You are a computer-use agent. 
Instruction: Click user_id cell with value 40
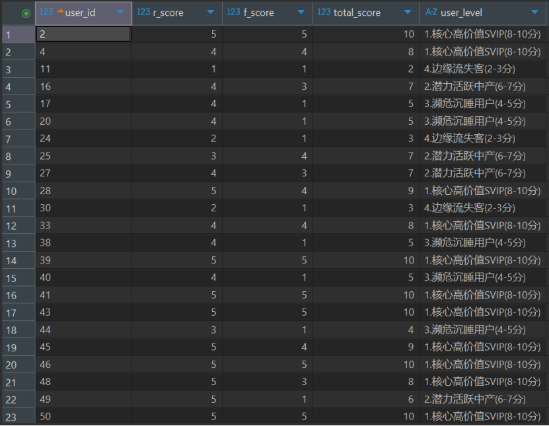(x=83, y=277)
